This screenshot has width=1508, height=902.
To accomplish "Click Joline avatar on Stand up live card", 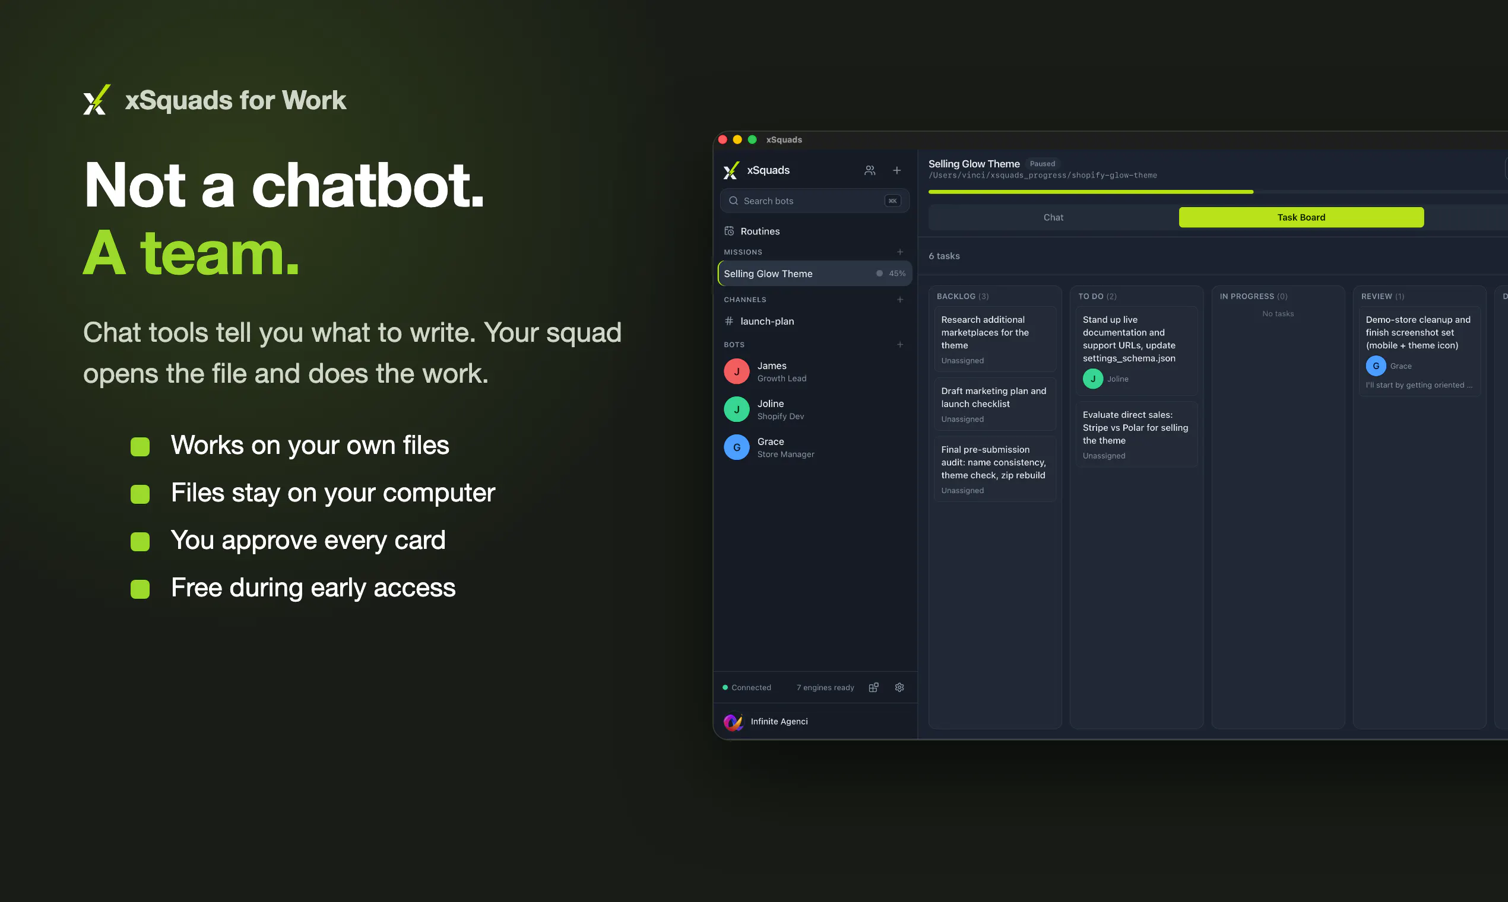I will click(1092, 379).
